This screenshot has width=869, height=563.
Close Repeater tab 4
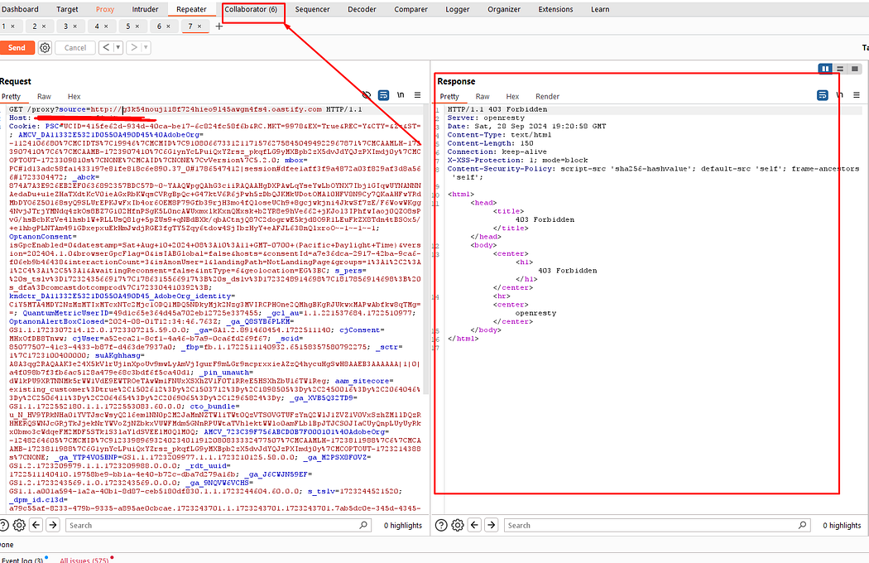107,26
